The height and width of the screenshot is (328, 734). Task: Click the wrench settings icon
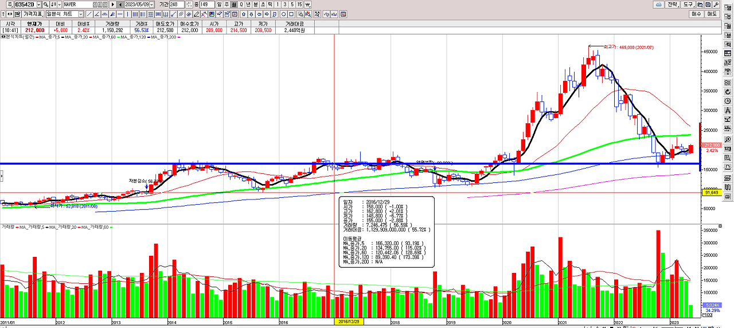(717, 5)
